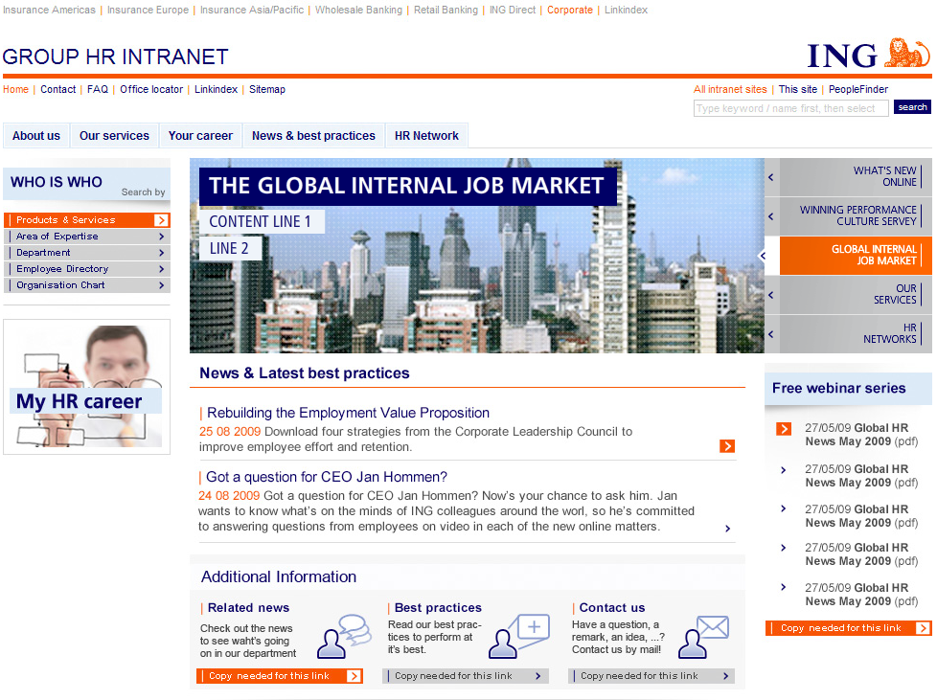The width and height of the screenshot is (937, 700).
Task: Open Retail Banking top link
Action: tap(446, 10)
